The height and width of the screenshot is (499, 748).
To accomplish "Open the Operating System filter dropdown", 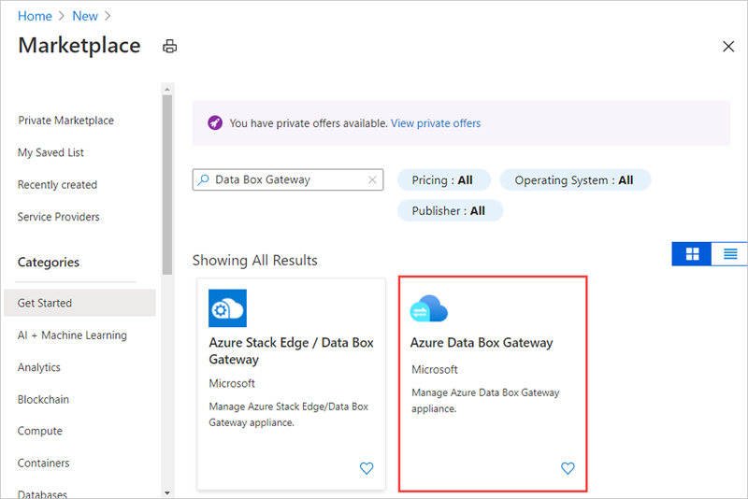I will tap(574, 180).
